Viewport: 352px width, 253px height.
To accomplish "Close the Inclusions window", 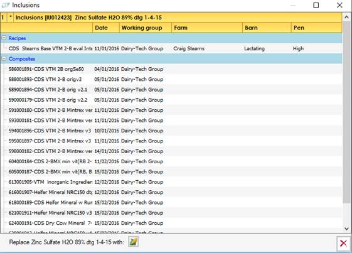I will (x=339, y=5).
